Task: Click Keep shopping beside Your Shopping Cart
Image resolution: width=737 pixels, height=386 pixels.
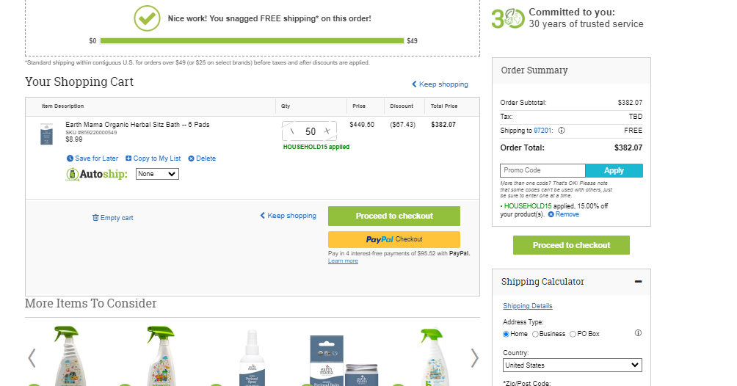Action: 440,84
